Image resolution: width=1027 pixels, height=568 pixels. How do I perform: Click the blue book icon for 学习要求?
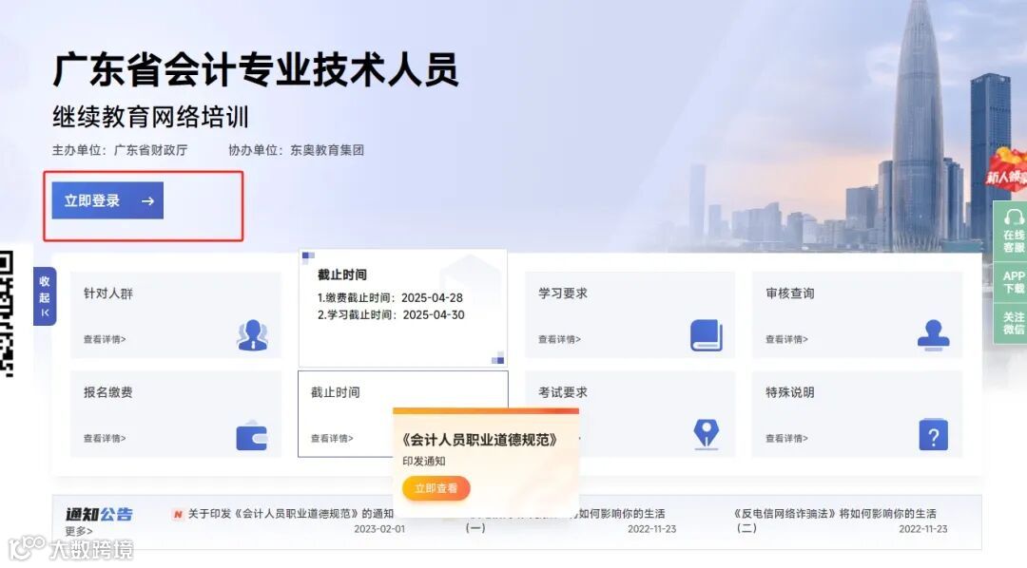click(706, 335)
